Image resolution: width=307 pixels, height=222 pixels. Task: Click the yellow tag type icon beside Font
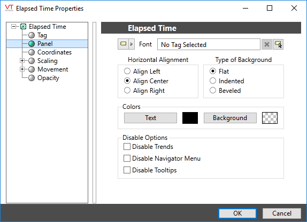tap(124, 44)
